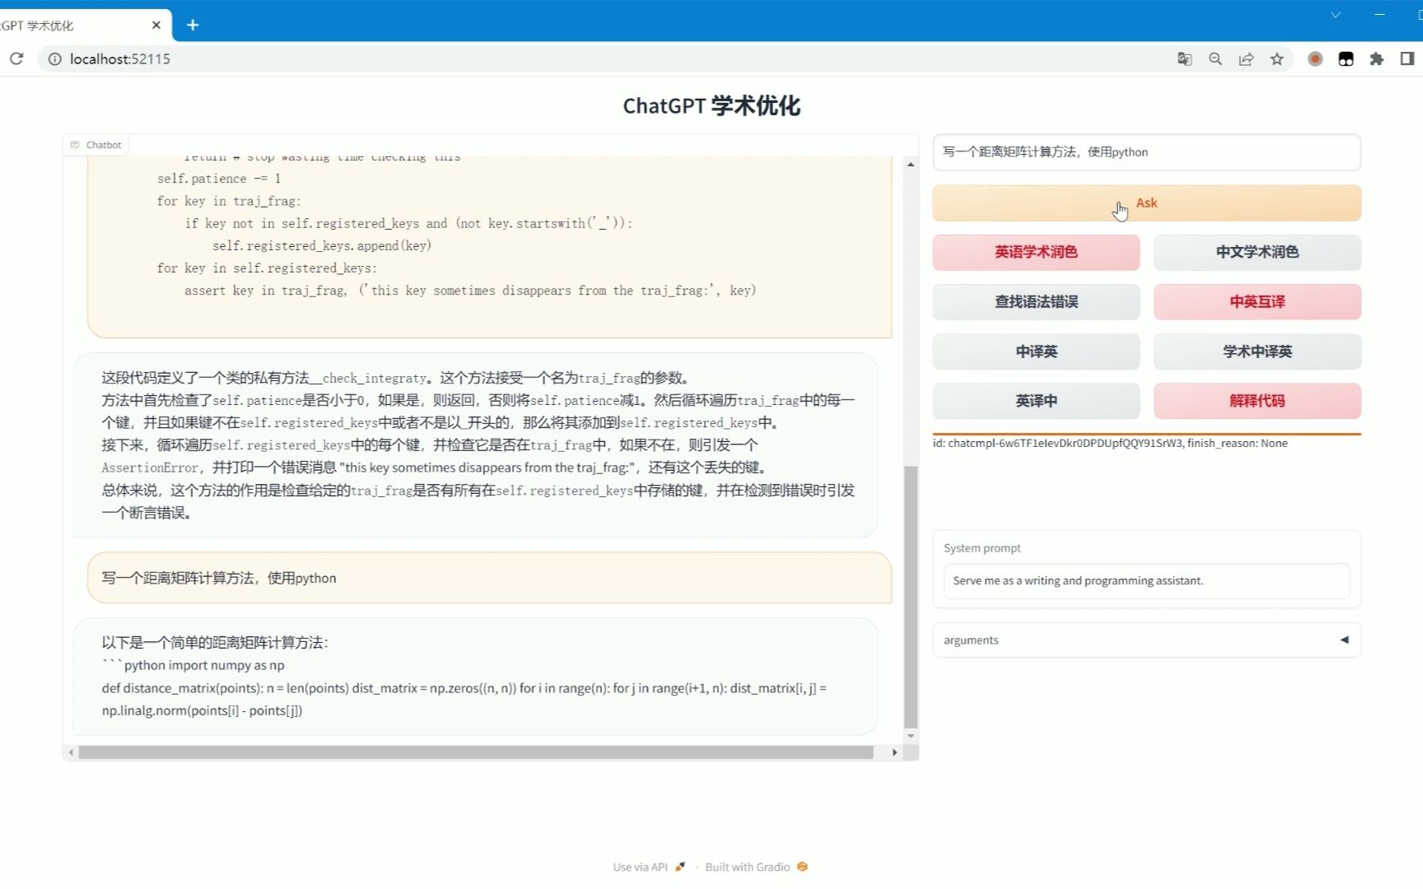Open a new browser tab
The height and width of the screenshot is (889, 1423).
[193, 26]
